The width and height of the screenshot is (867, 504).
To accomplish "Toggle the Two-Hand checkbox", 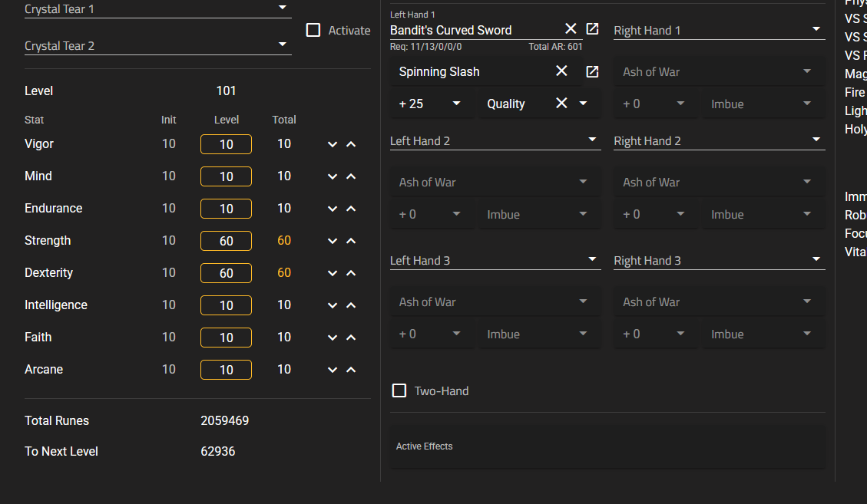I will click(x=399, y=390).
